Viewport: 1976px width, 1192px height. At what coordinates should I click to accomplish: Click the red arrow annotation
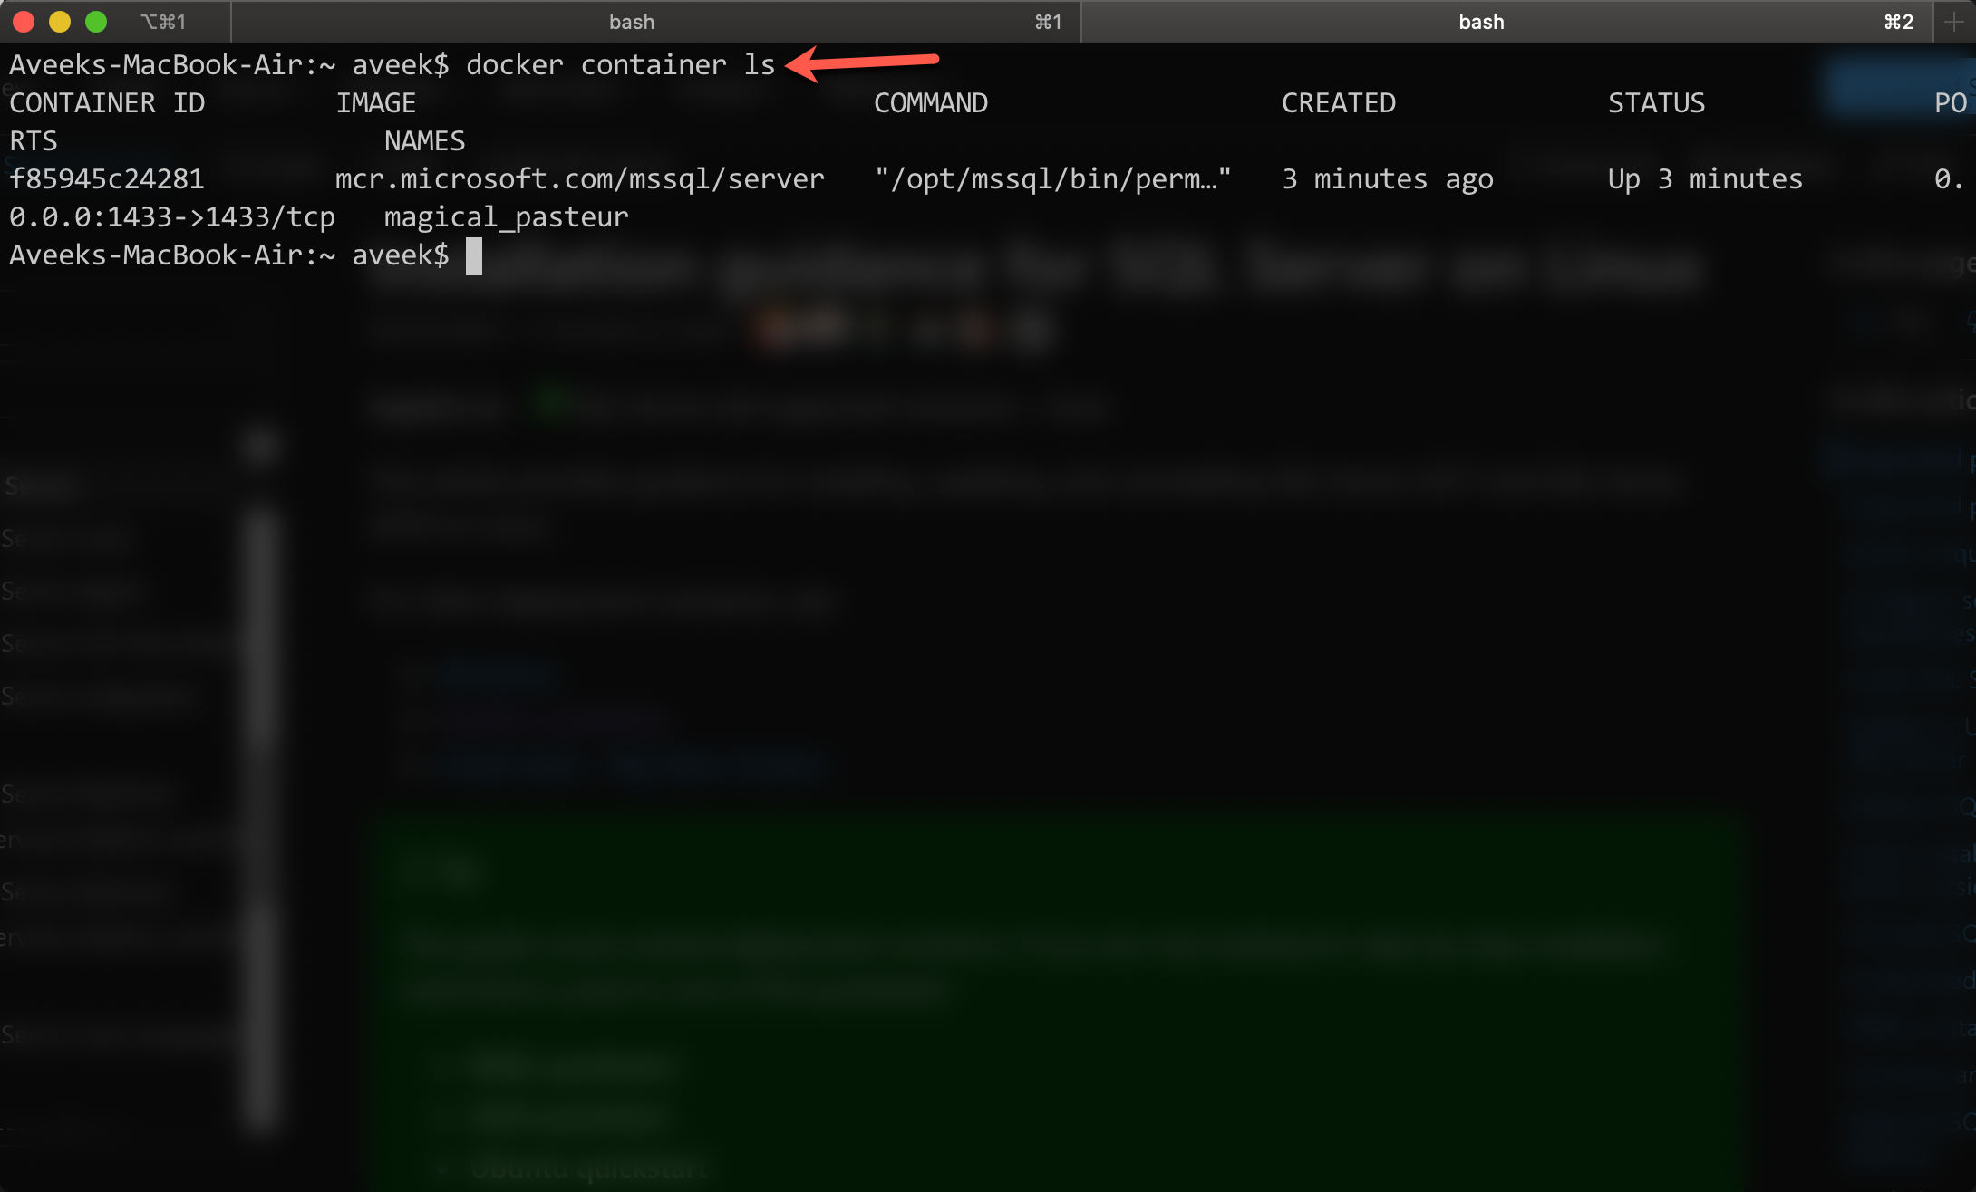[x=861, y=62]
